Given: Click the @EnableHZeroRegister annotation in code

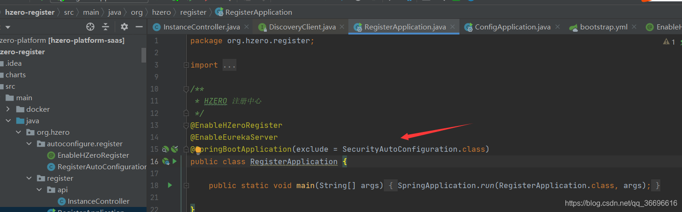Looking at the screenshot, I should coord(236,125).
